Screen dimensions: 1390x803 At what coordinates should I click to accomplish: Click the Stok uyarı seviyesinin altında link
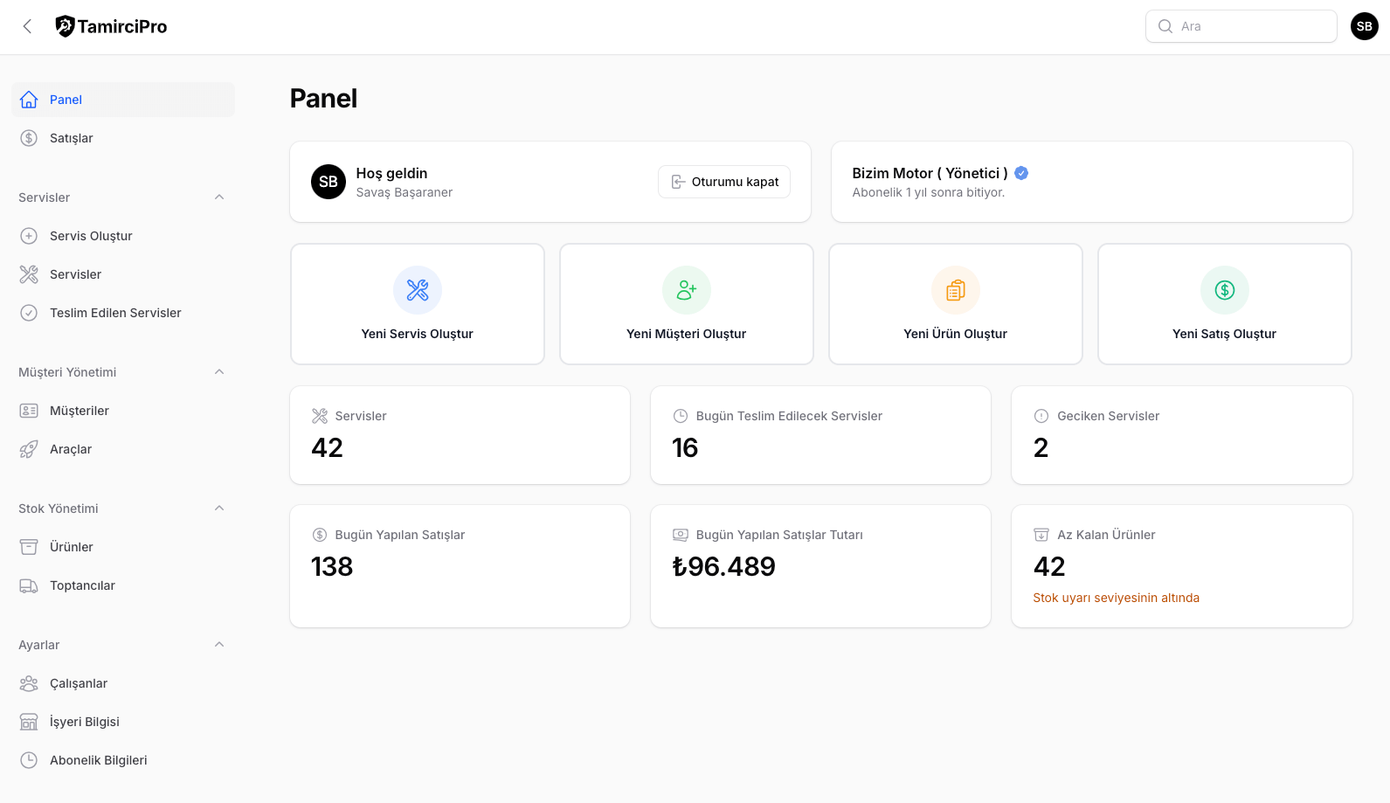(x=1116, y=598)
